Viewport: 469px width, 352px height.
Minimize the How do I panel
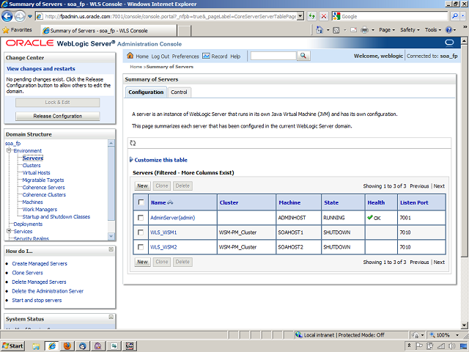[x=110, y=251]
